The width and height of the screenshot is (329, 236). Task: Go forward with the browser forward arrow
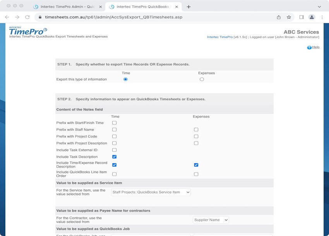pyautogui.click(x=17, y=17)
